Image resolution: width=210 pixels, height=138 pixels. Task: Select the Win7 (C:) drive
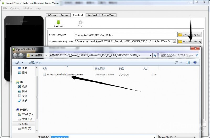(25, 114)
